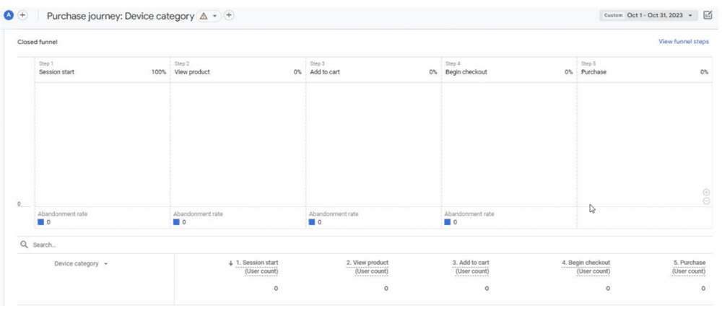Open dropdown arrow next to warning triangle
The height and width of the screenshot is (311, 722).
214,16
